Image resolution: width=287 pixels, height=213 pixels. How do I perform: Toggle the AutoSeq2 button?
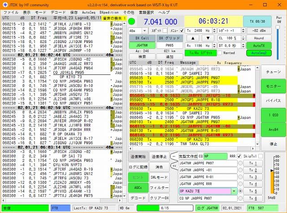259,53
